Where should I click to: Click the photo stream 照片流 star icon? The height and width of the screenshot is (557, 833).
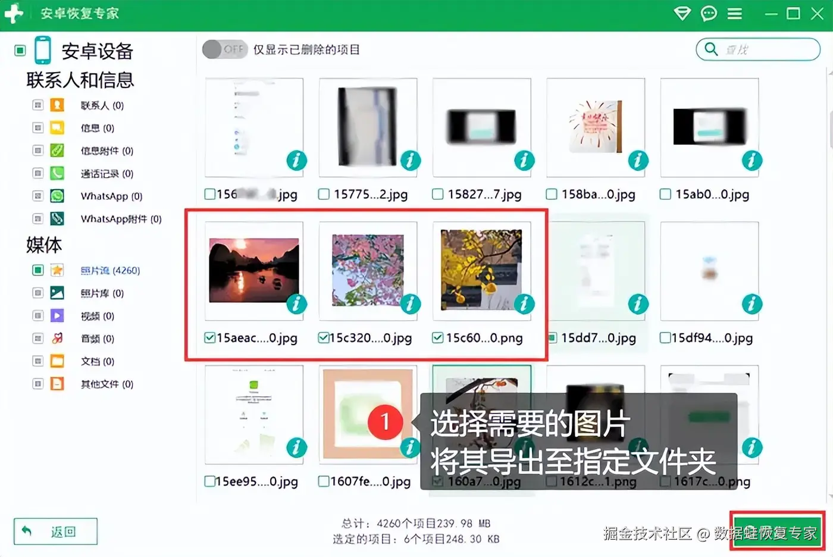(x=57, y=270)
